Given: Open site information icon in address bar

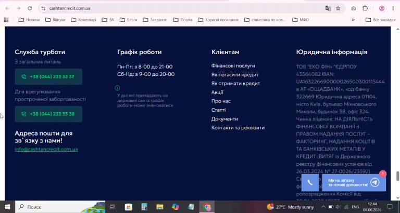Looking at the screenshot, I should point(43,8).
